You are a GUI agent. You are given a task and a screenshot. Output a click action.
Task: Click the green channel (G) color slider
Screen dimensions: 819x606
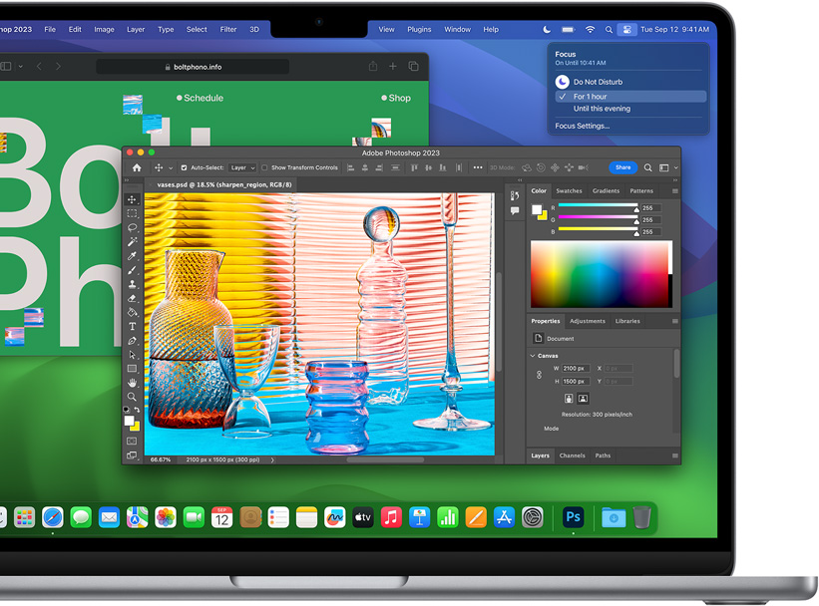pyautogui.click(x=597, y=220)
